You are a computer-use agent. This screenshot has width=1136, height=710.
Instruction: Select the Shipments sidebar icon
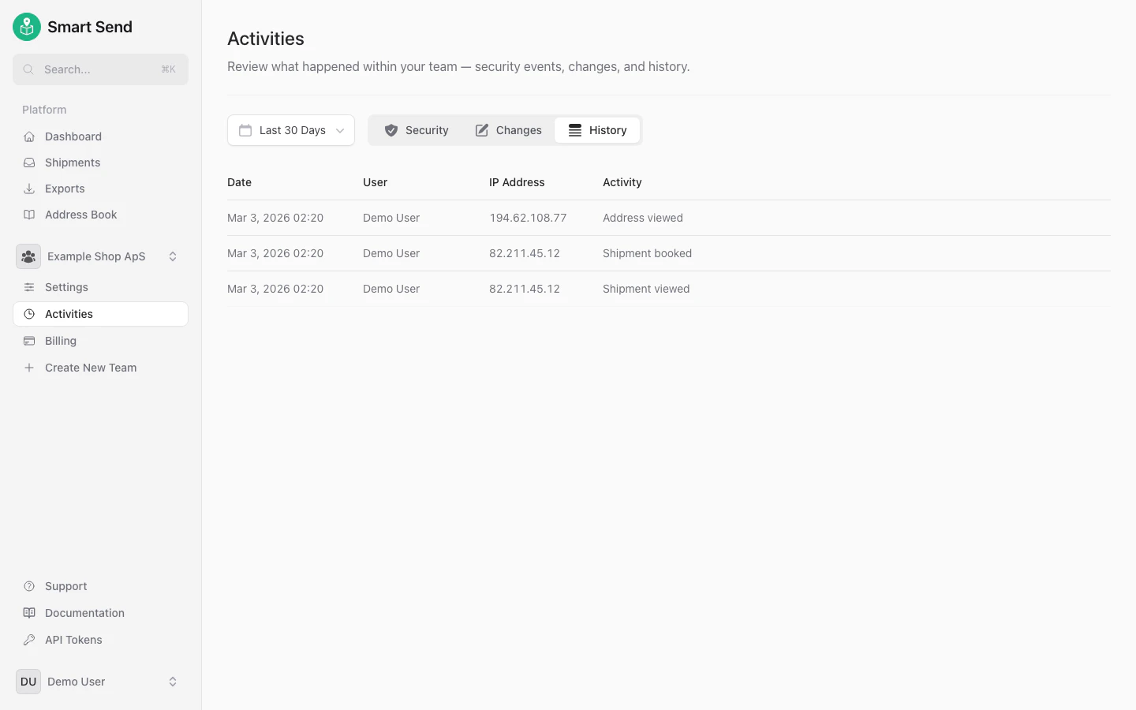(x=28, y=163)
